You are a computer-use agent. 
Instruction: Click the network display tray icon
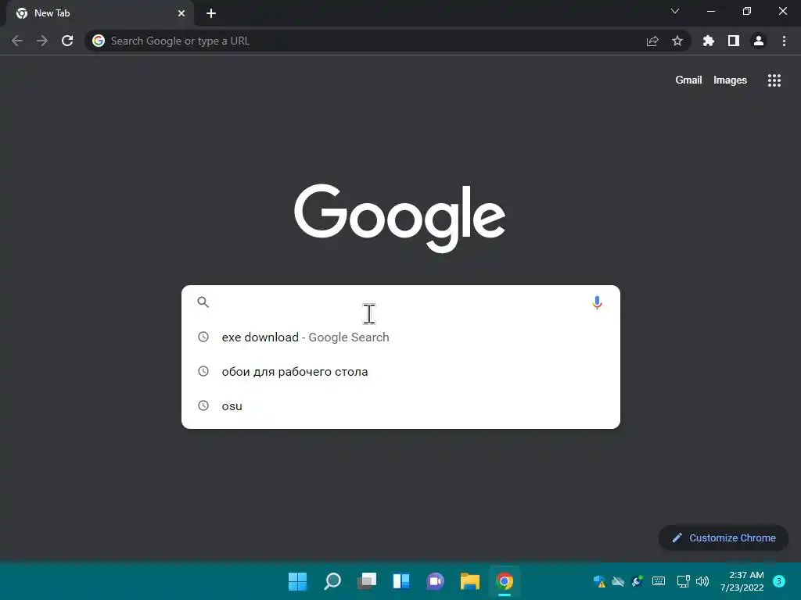(683, 581)
